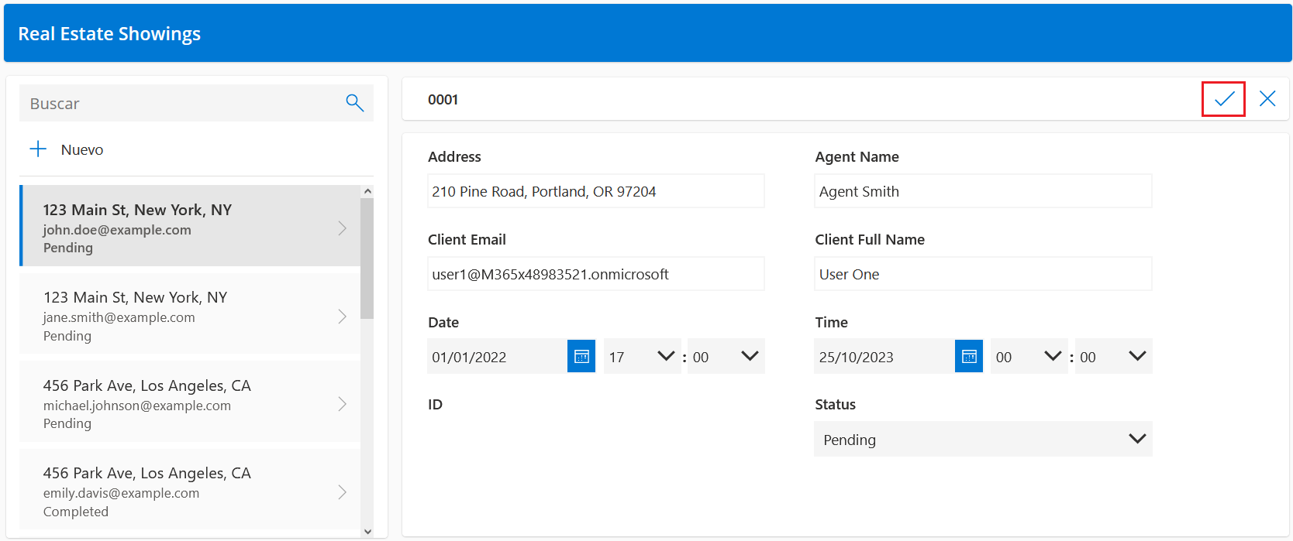Edit the Client Email field
Image resolution: width=1293 pixels, height=541 pixels.
(x=595, y=274)
